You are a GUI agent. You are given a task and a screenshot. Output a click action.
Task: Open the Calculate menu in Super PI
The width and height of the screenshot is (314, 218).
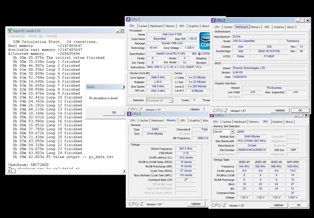pyautogui.click(x=17, y=36)
